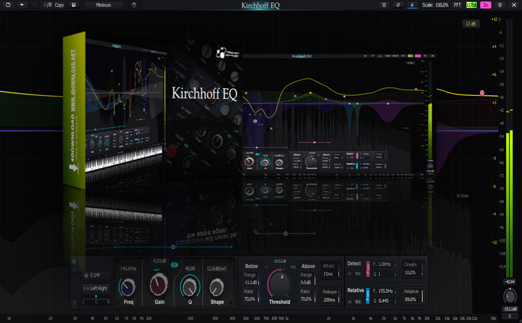This screenshot has width=522, height=323.
Task: Edit the 148.61Hz frequency value field
Action: pos(128,268)
